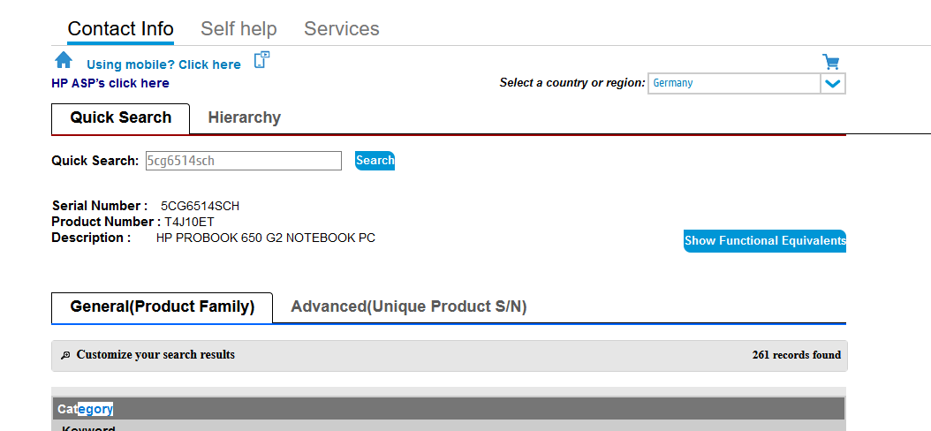This screenshot has width=931, height=431.
Task: Follow the Using mobile? Click here link
Action: click(164, 64)
